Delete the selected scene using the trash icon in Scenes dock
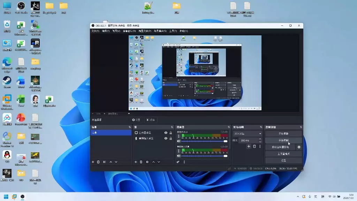 tap(98, 162)
